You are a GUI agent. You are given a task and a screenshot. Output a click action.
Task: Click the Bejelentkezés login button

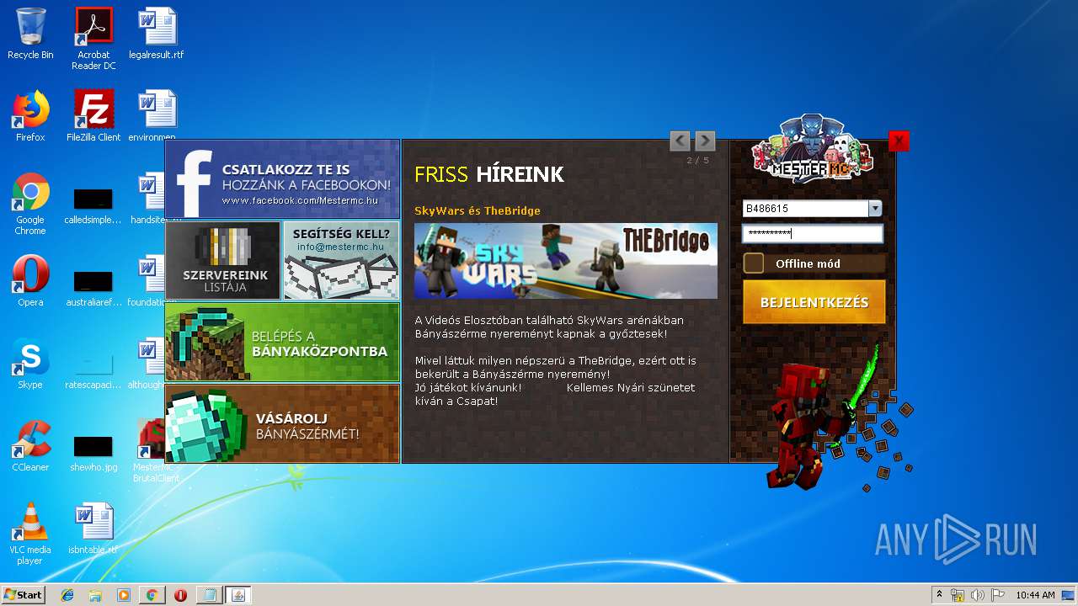point(814,302)
